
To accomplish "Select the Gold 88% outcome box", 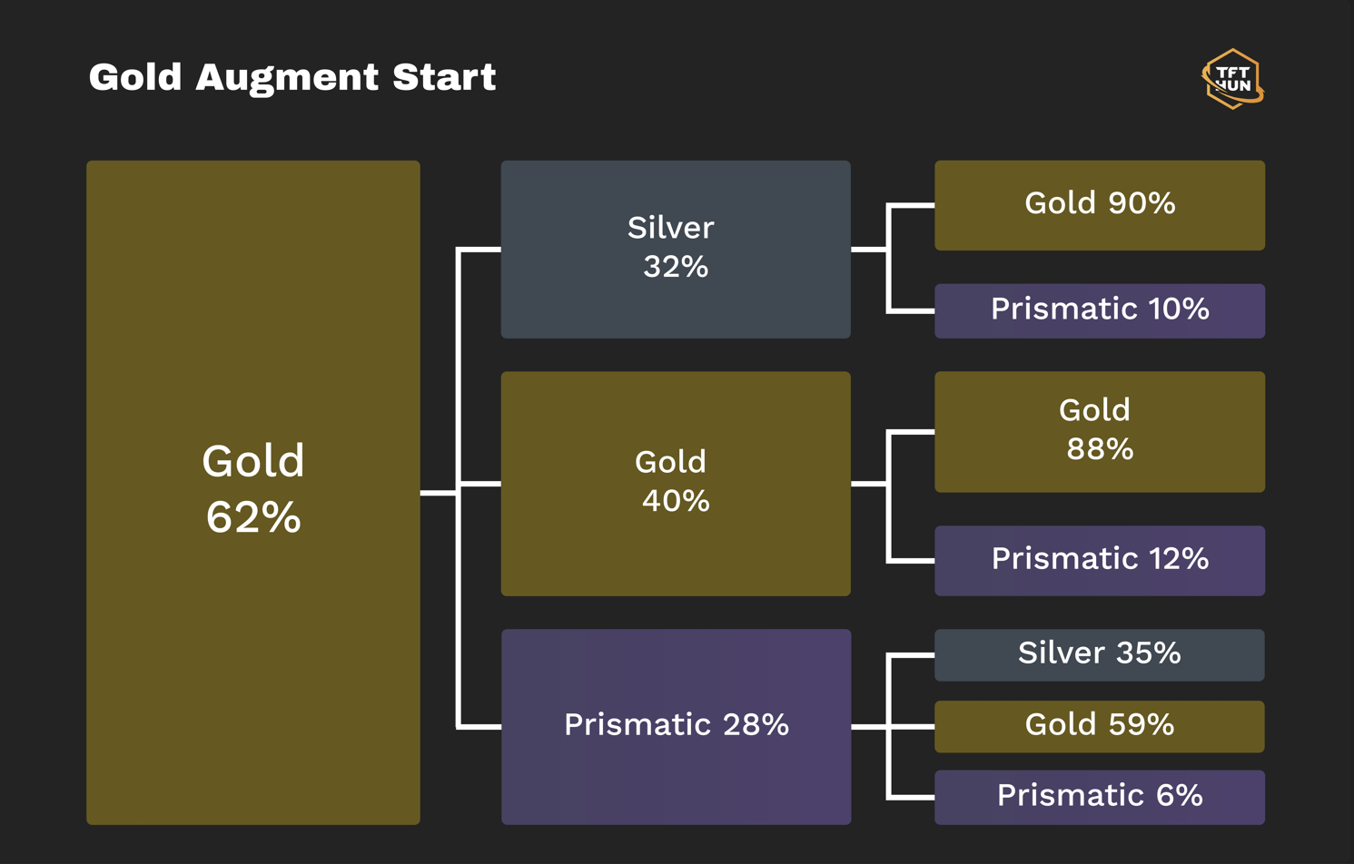I will tap(1100, 432).
